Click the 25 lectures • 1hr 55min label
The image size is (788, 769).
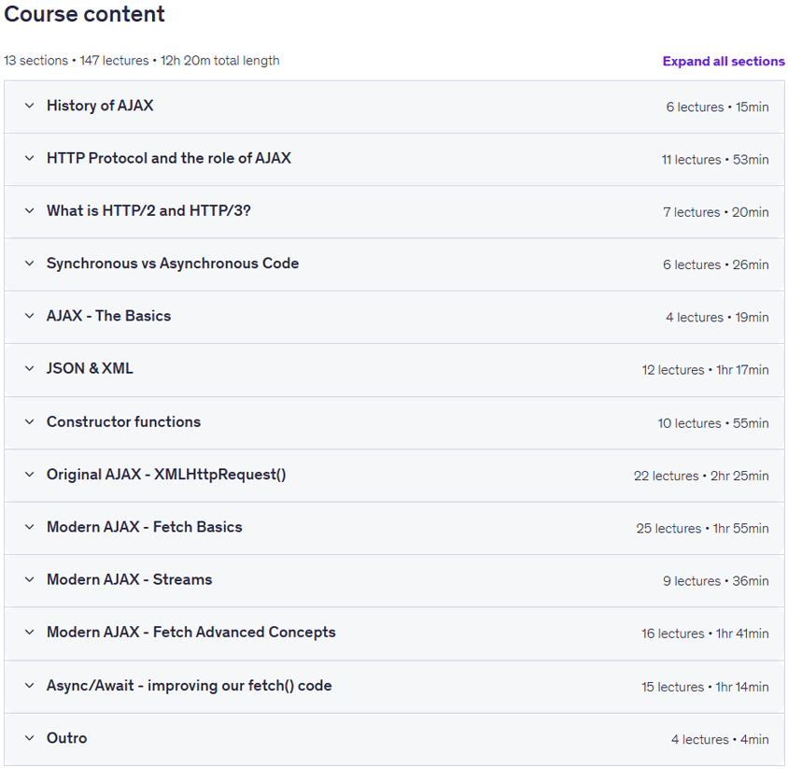pyautogui.click(x=702, y=529)
